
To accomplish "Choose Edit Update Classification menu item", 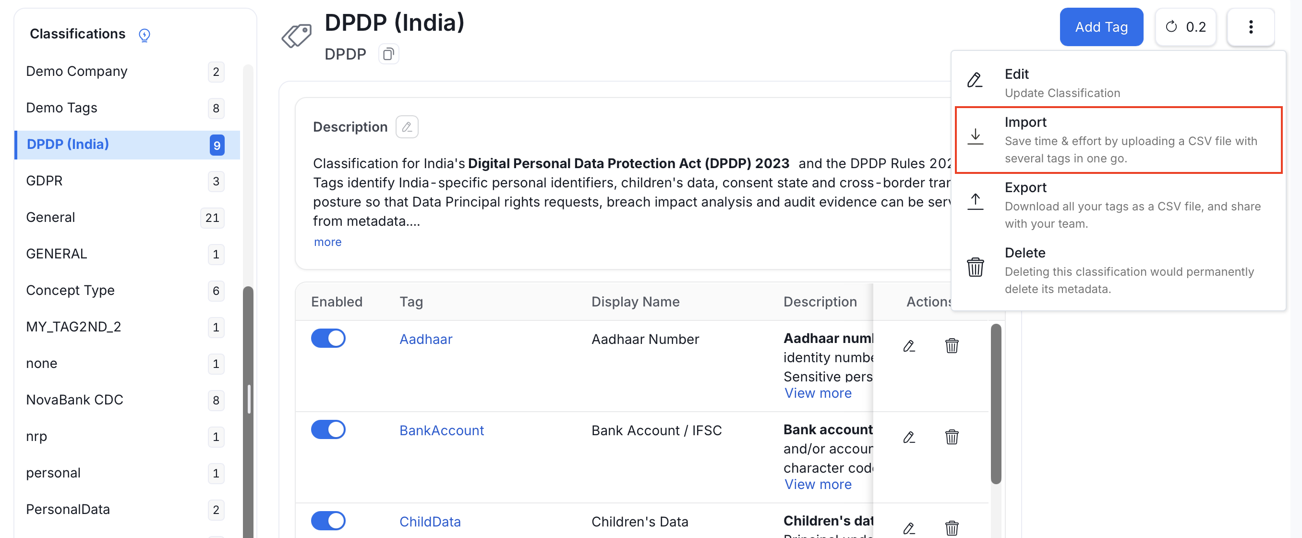I will point(1118,84).
